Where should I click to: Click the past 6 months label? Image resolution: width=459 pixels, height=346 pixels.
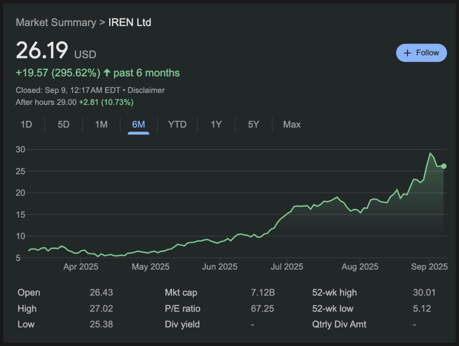pos(146,73)
